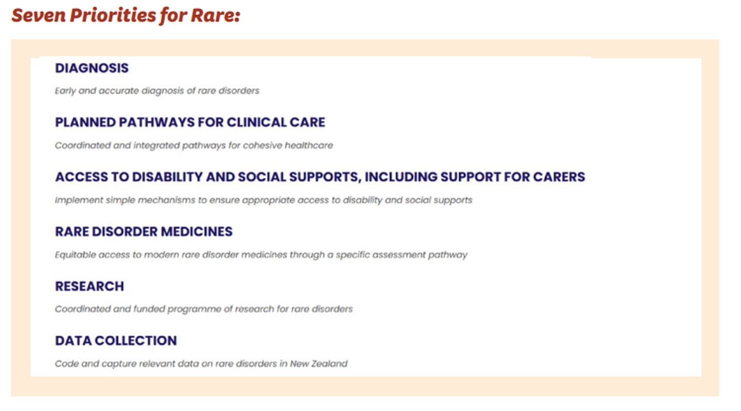
Task: Click the 'Seven Priorities for Rare:' title
Action: (125, 15)
